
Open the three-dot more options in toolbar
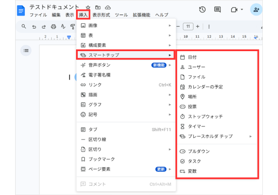click(209, 26)
